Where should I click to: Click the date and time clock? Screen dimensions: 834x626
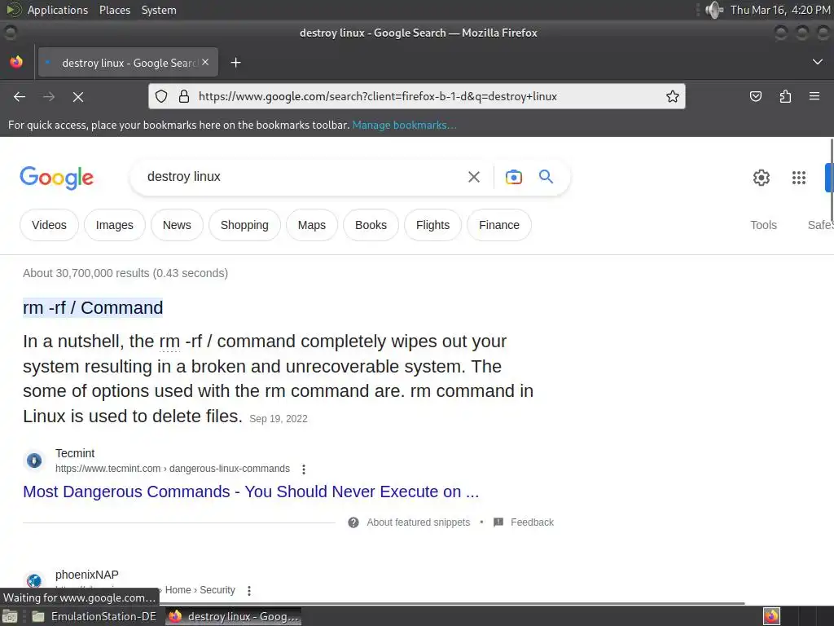coord(780,10)
